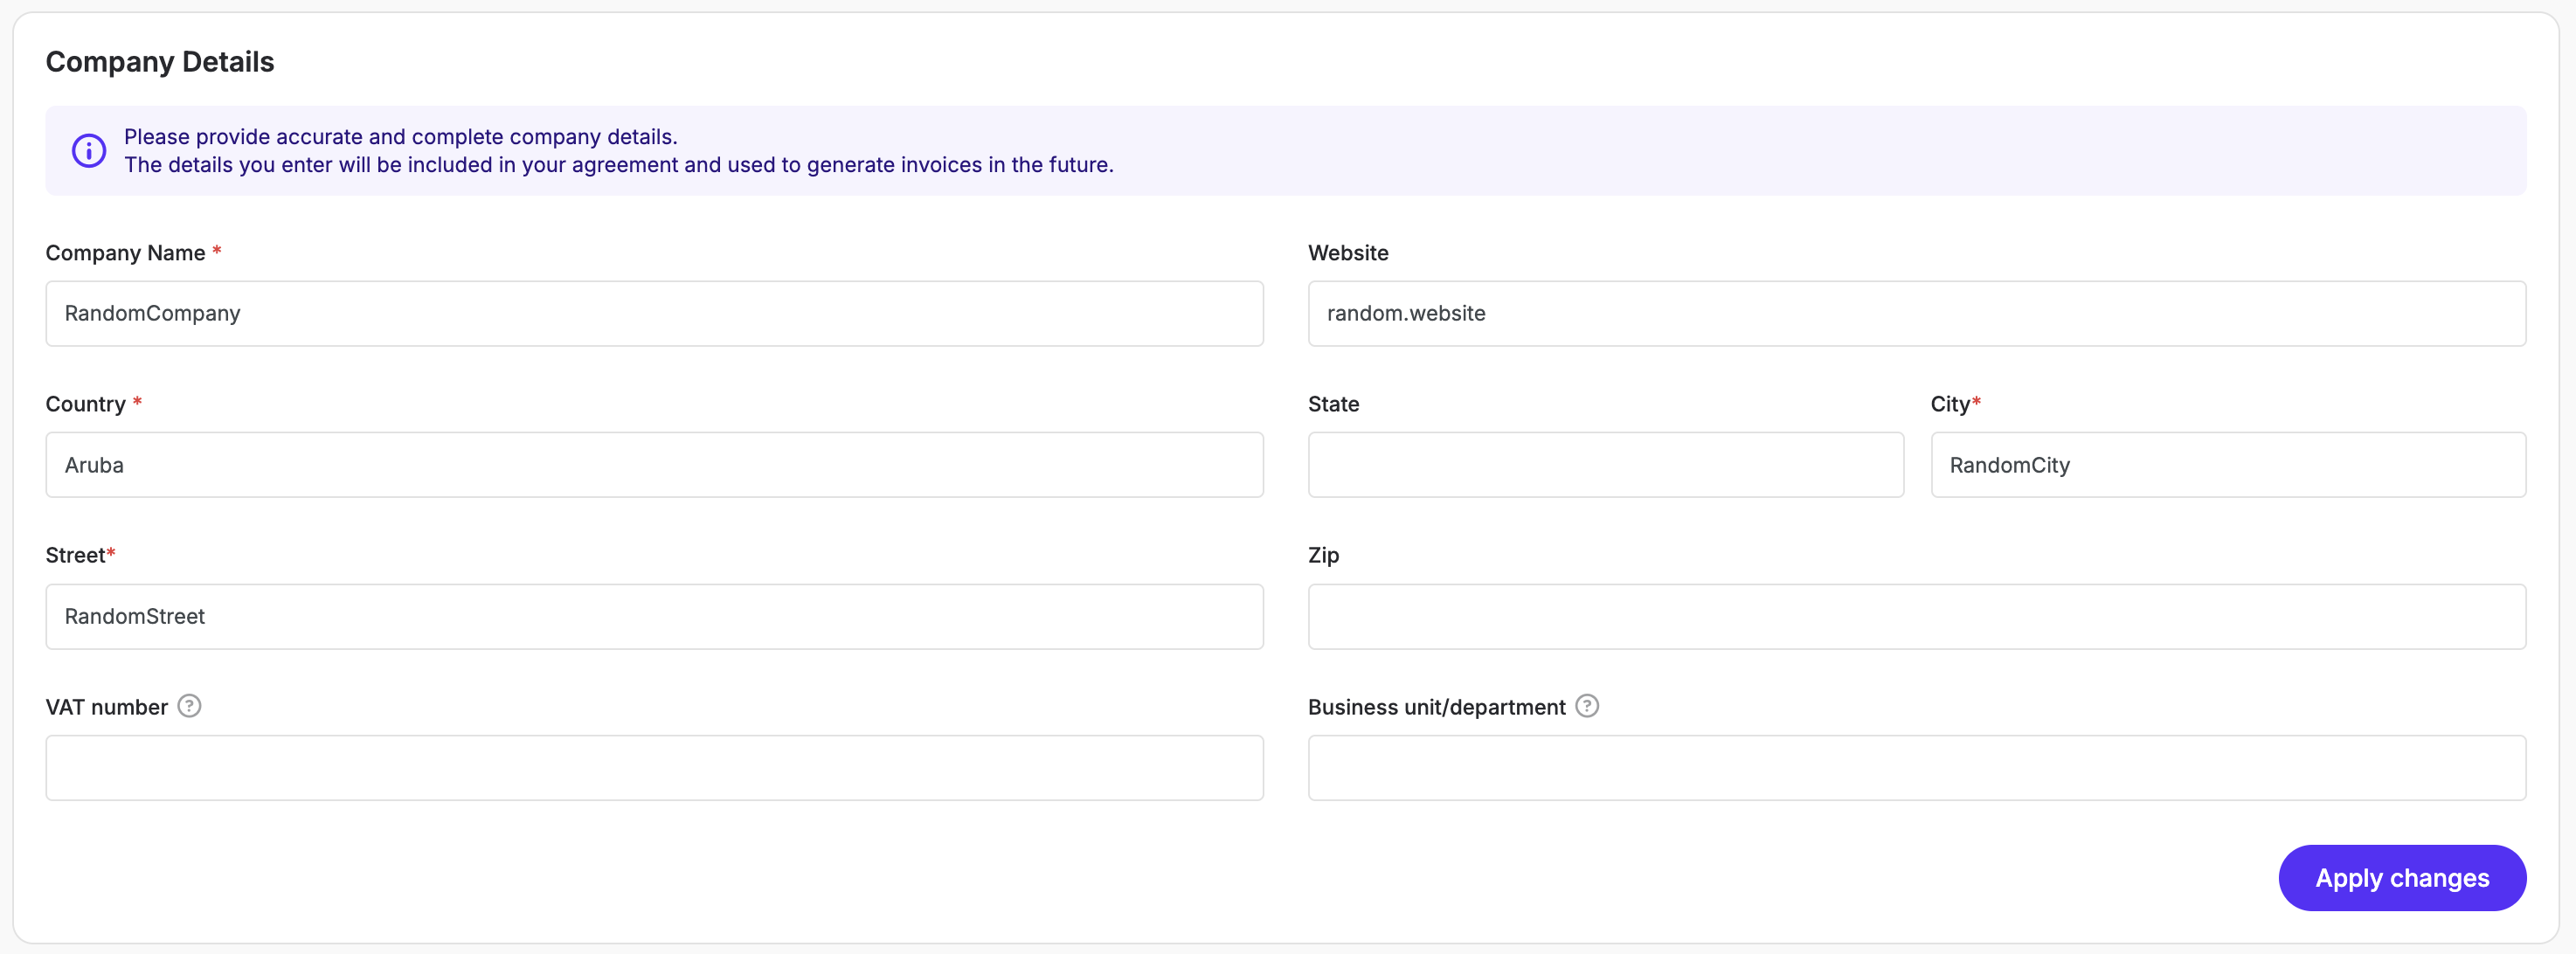
Task: Click the empty State input field
Action: 1604,464
